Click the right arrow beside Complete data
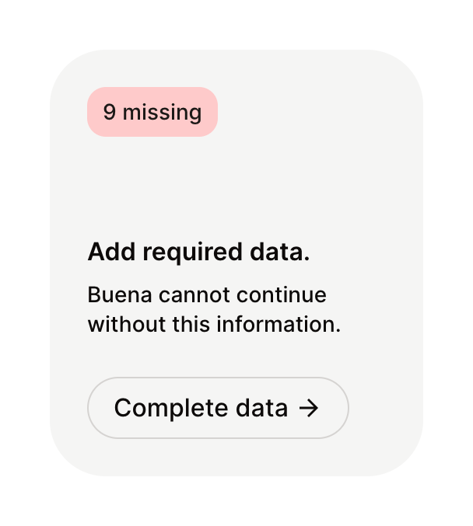 tap(309, 408)
